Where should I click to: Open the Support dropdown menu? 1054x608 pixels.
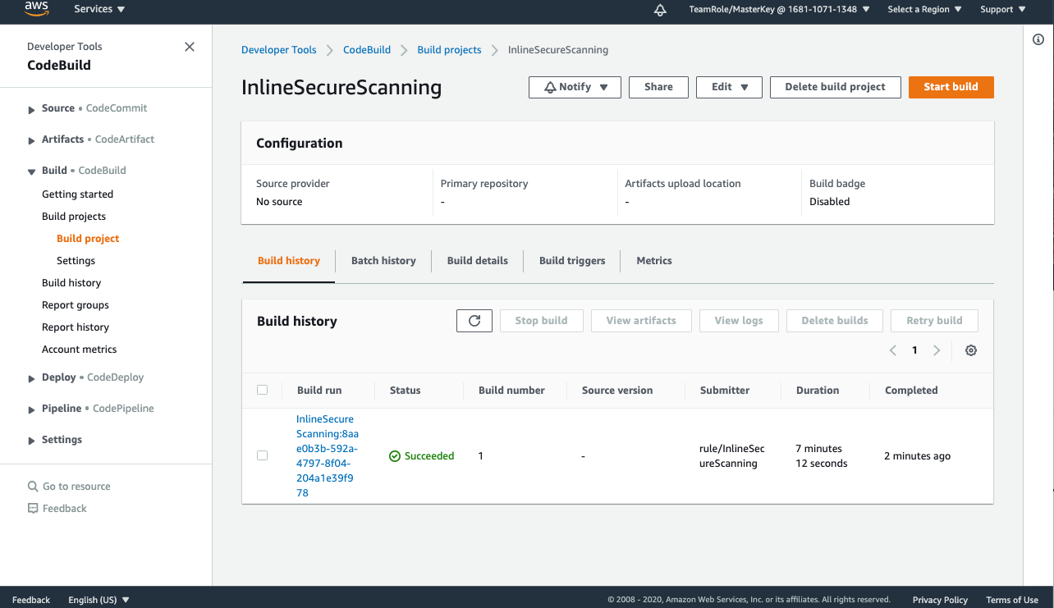point(1003,10)
